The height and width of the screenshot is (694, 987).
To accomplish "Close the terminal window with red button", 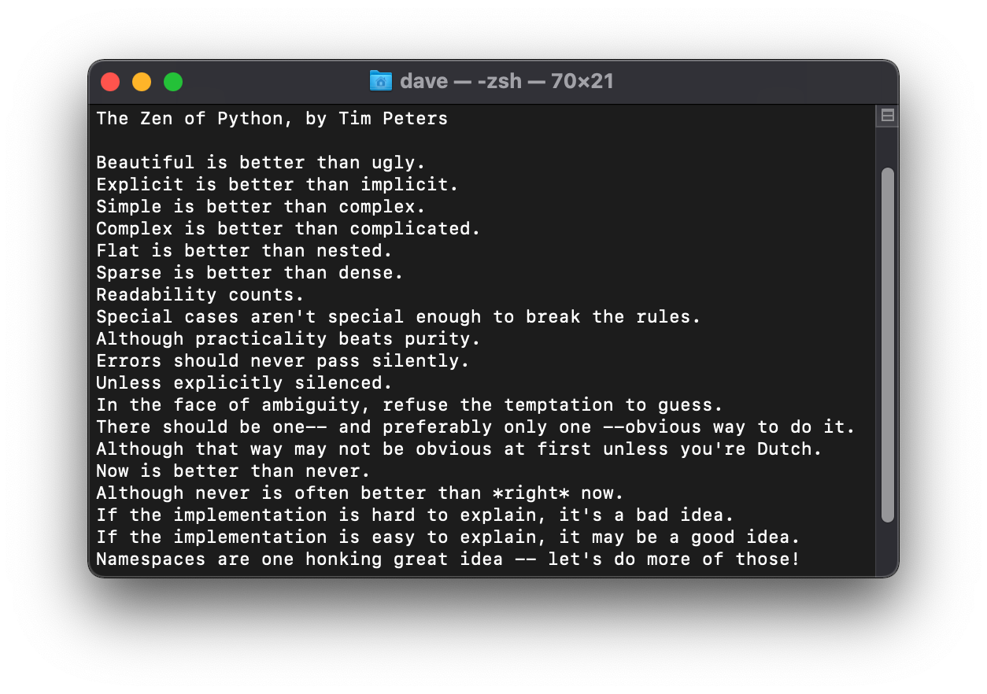I will [110, 82].
